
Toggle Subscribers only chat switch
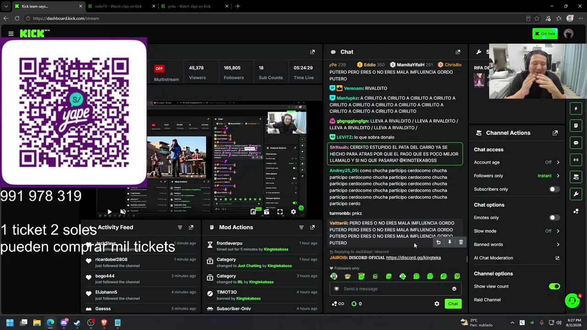pyautogui.click(x=554, y=189)
